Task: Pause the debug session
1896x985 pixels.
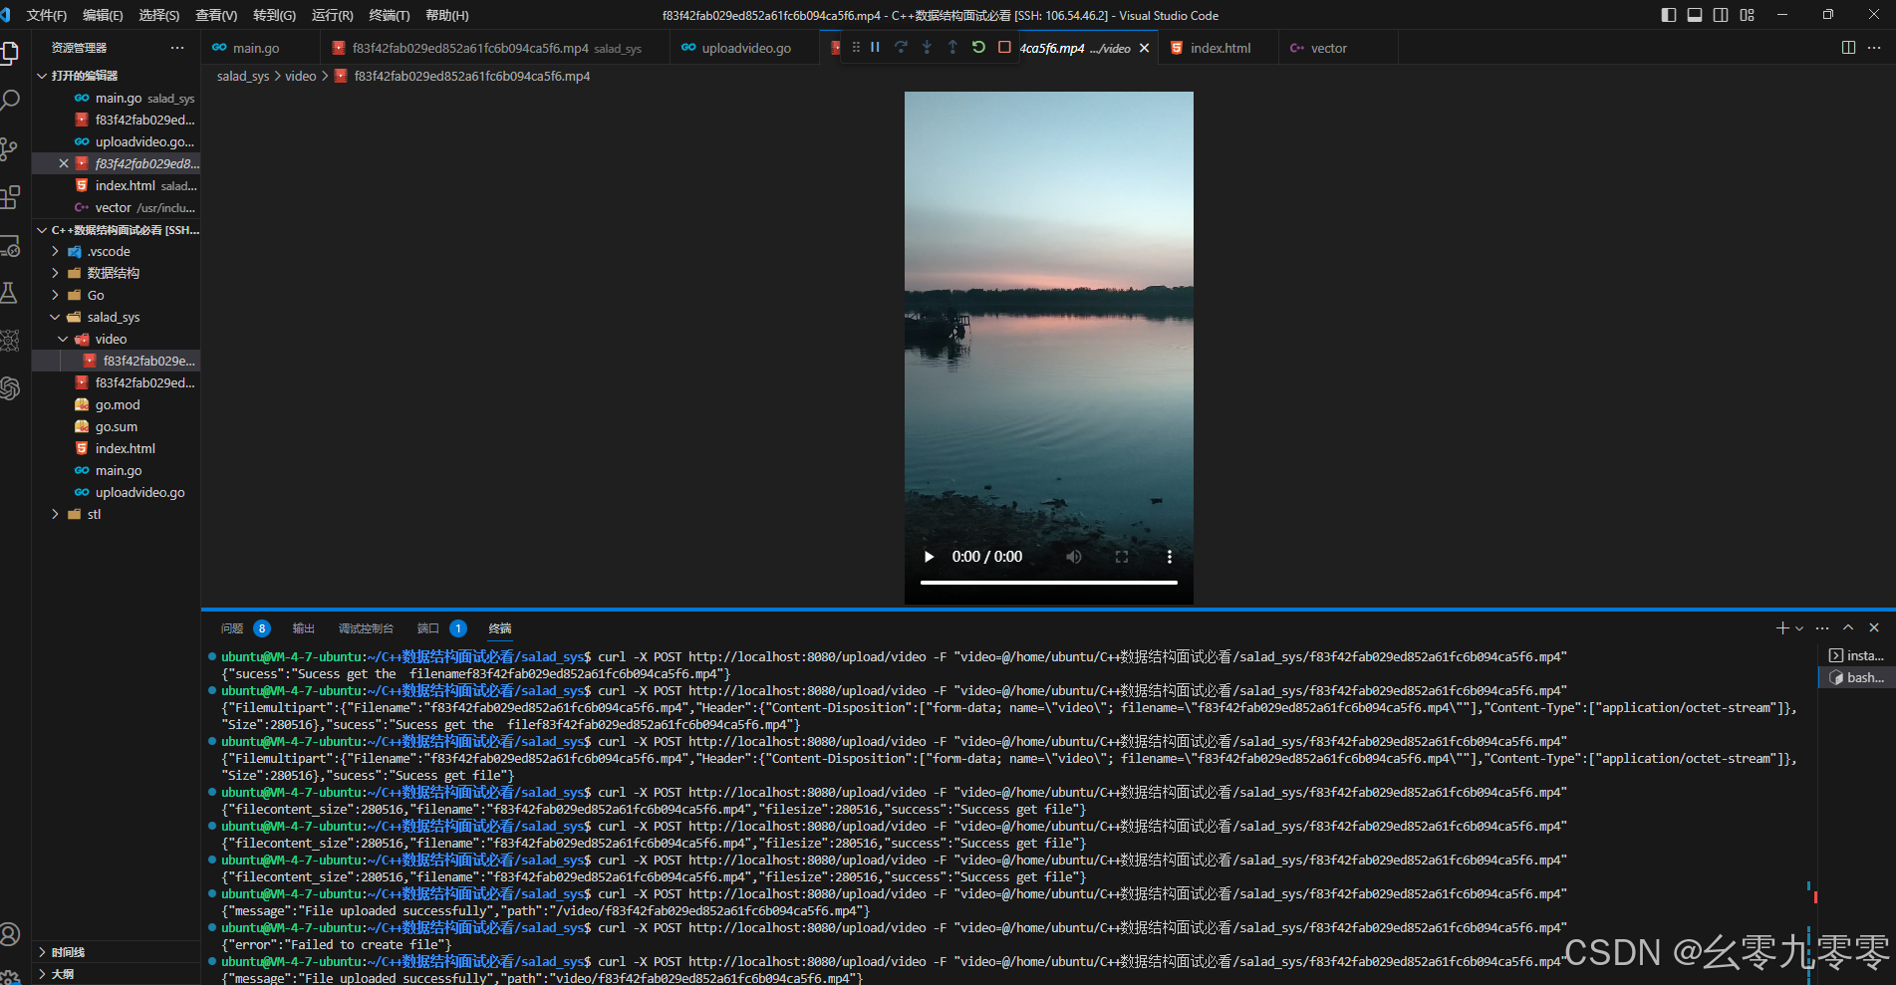Action: (875, 47)
